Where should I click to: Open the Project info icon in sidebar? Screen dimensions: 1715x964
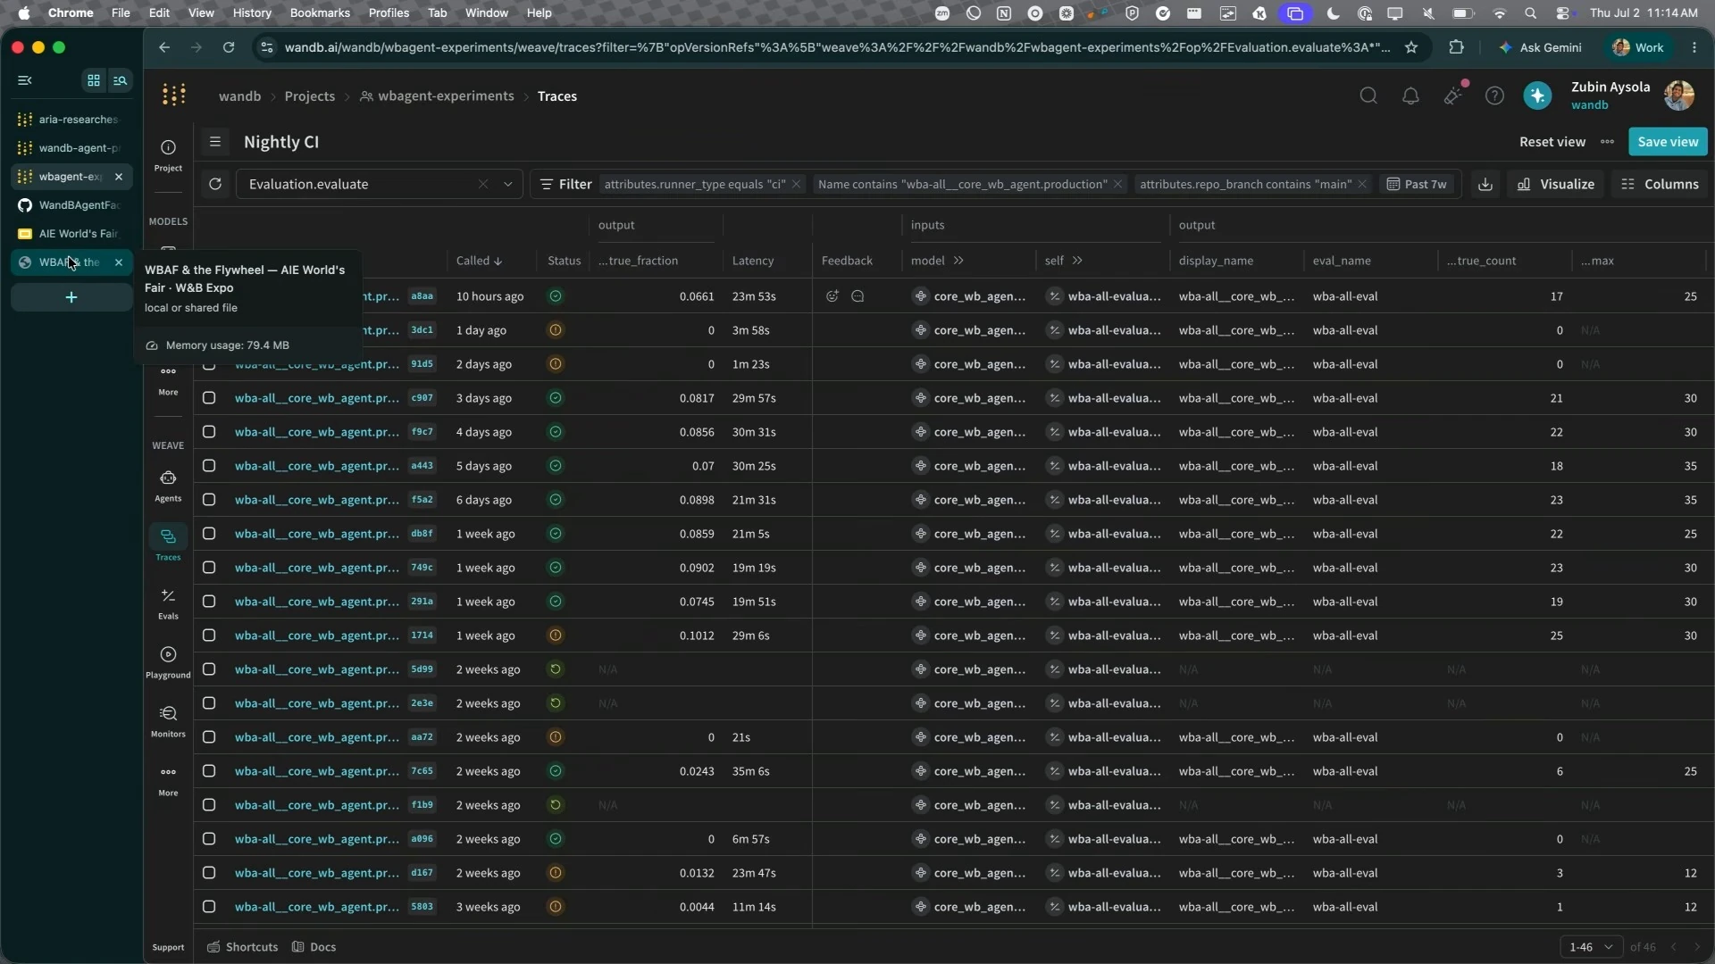click(x=168, y=154)
